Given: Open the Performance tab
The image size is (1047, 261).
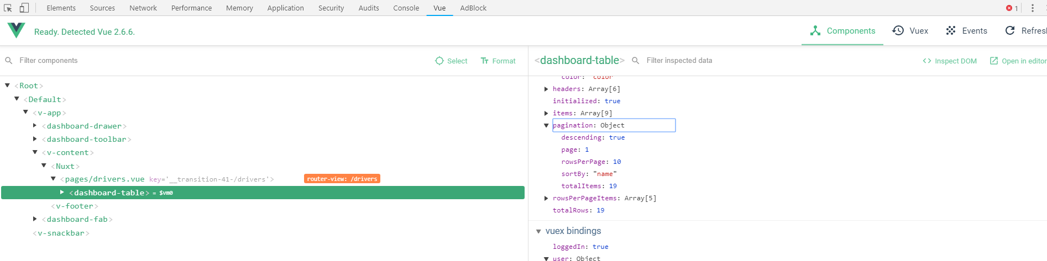Looking at the screenshot, I should click(x=192, y=8).
